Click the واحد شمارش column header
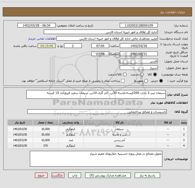 [x=71, y=122]
